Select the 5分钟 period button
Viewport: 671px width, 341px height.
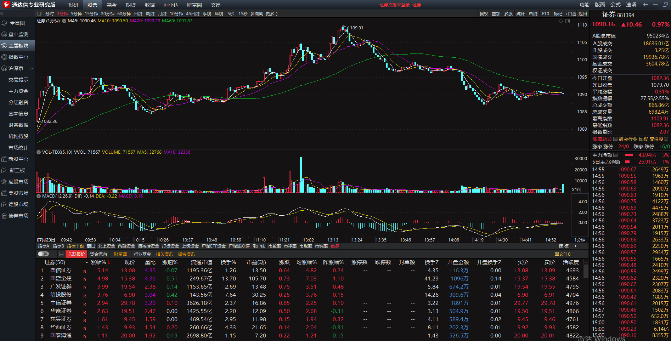click(x=76, y=14)
